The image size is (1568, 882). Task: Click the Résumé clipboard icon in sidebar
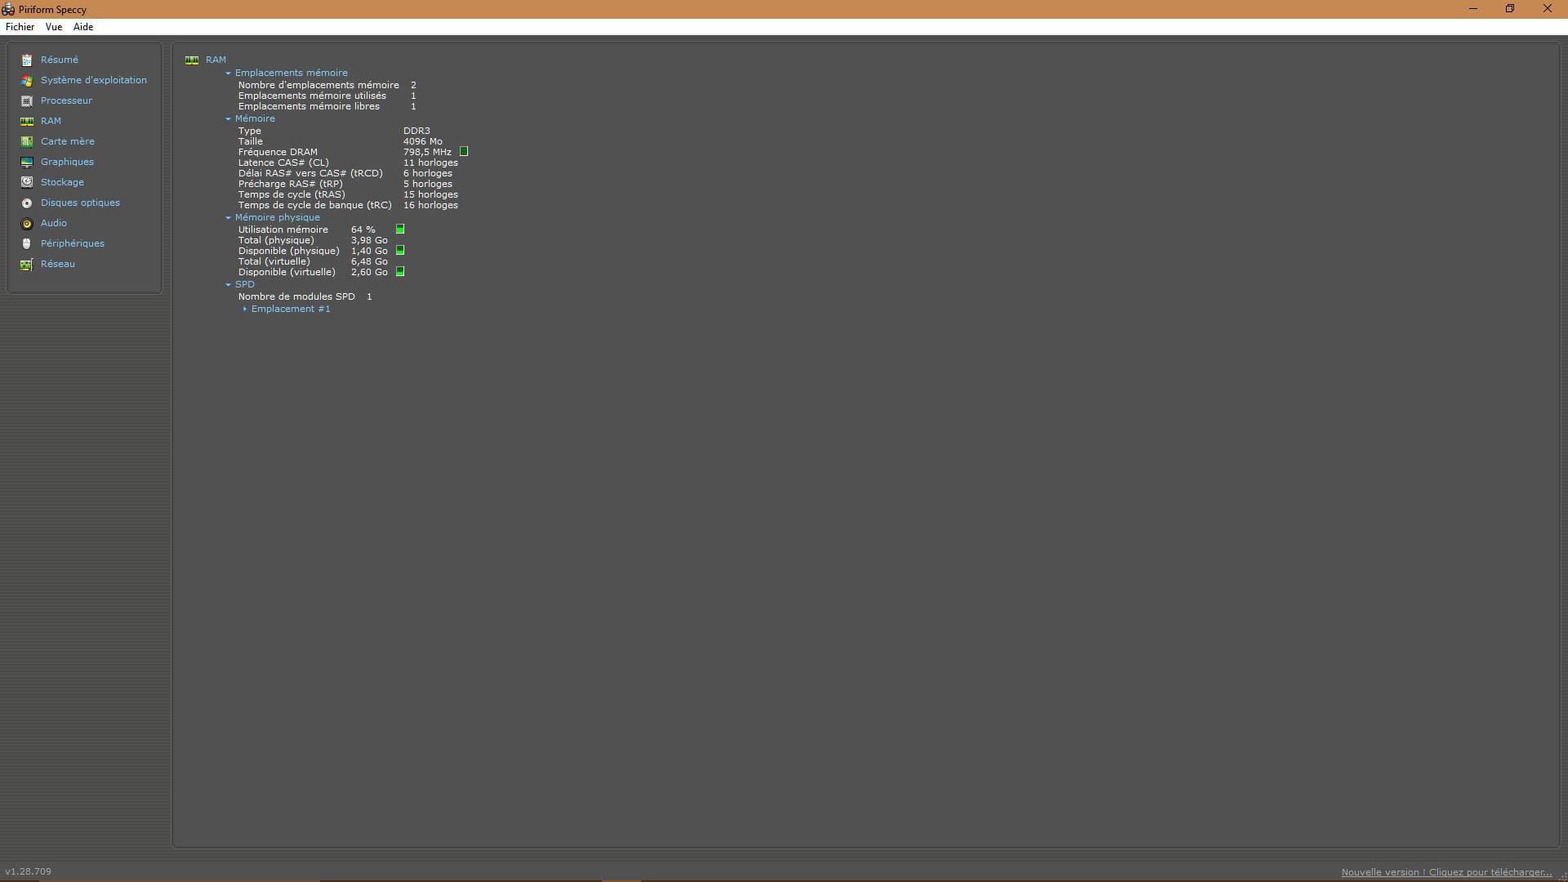point(27,60)
